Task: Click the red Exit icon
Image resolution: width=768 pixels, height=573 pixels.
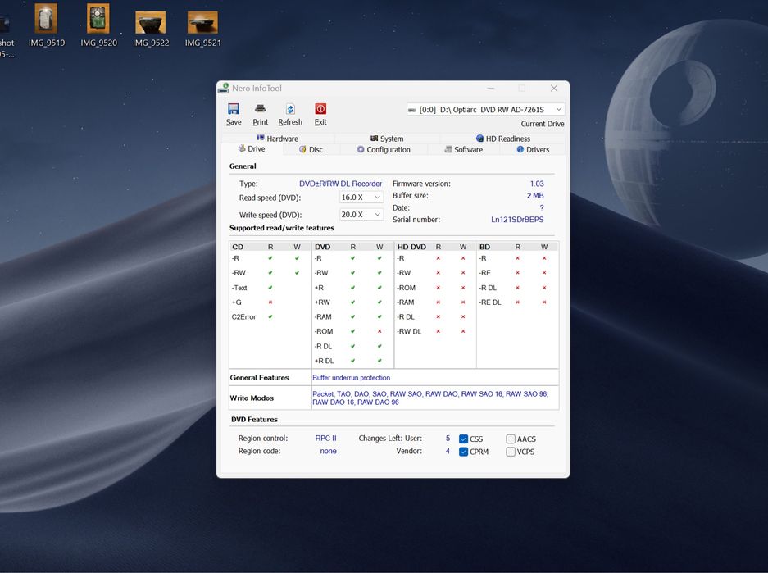Action: click(320, 109)
